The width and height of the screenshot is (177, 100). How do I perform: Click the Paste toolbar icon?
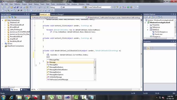point(27,7)
